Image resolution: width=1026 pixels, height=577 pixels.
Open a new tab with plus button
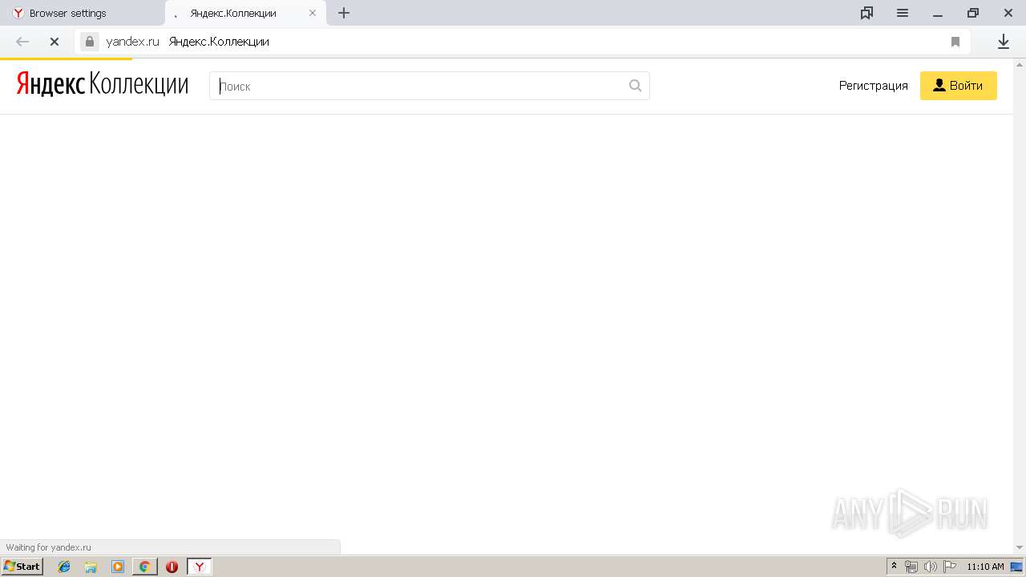[x=344, y=13]
